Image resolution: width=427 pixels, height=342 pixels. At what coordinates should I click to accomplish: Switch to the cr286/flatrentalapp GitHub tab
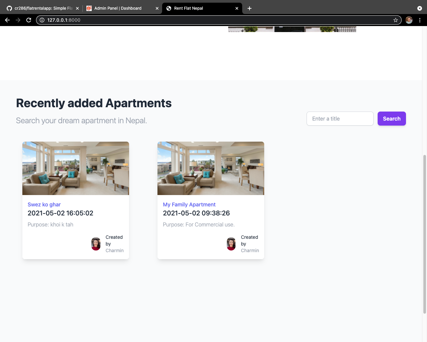tap(43, 8)
